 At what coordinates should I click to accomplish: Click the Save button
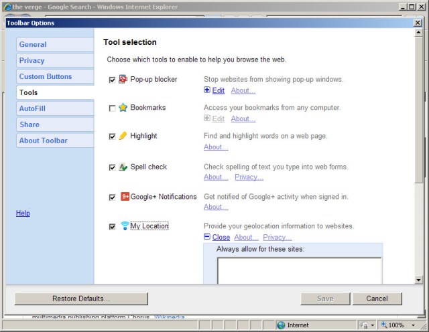(325, 299)
